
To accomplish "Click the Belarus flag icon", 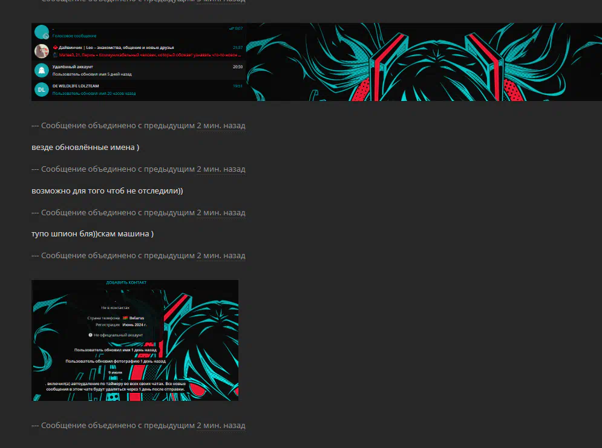I will point(125,317).
